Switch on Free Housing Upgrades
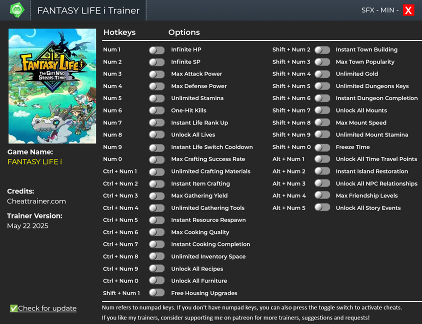This screenshot has width=422, height=324. pos(156,293)
